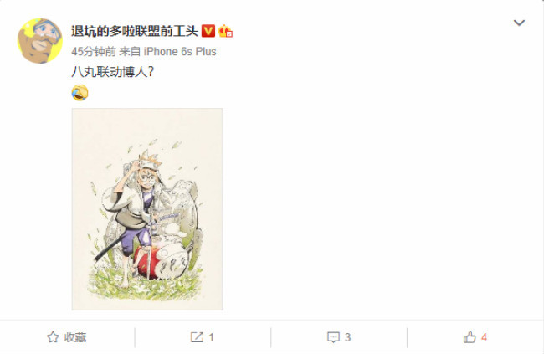Enlarge the manga illustration thumbnail

tap(147, 209)
